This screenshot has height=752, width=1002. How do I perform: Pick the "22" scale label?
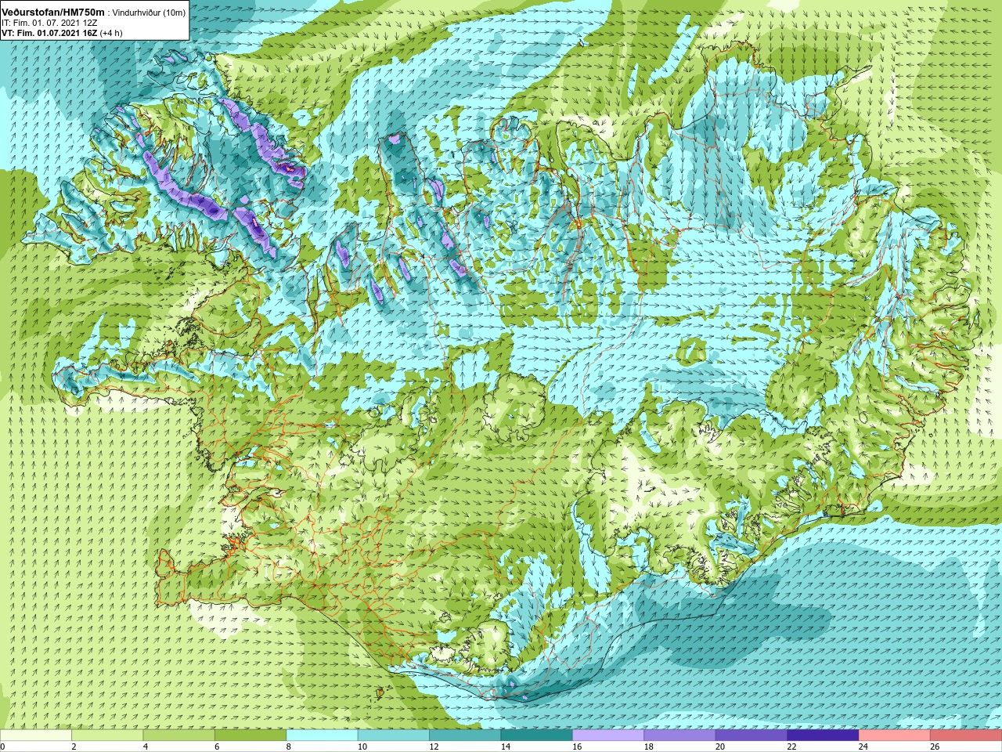791,747
